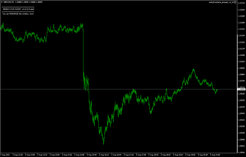
Task: Click the GBPUSD,M1 symbol title text
Action: click(9, 2)
